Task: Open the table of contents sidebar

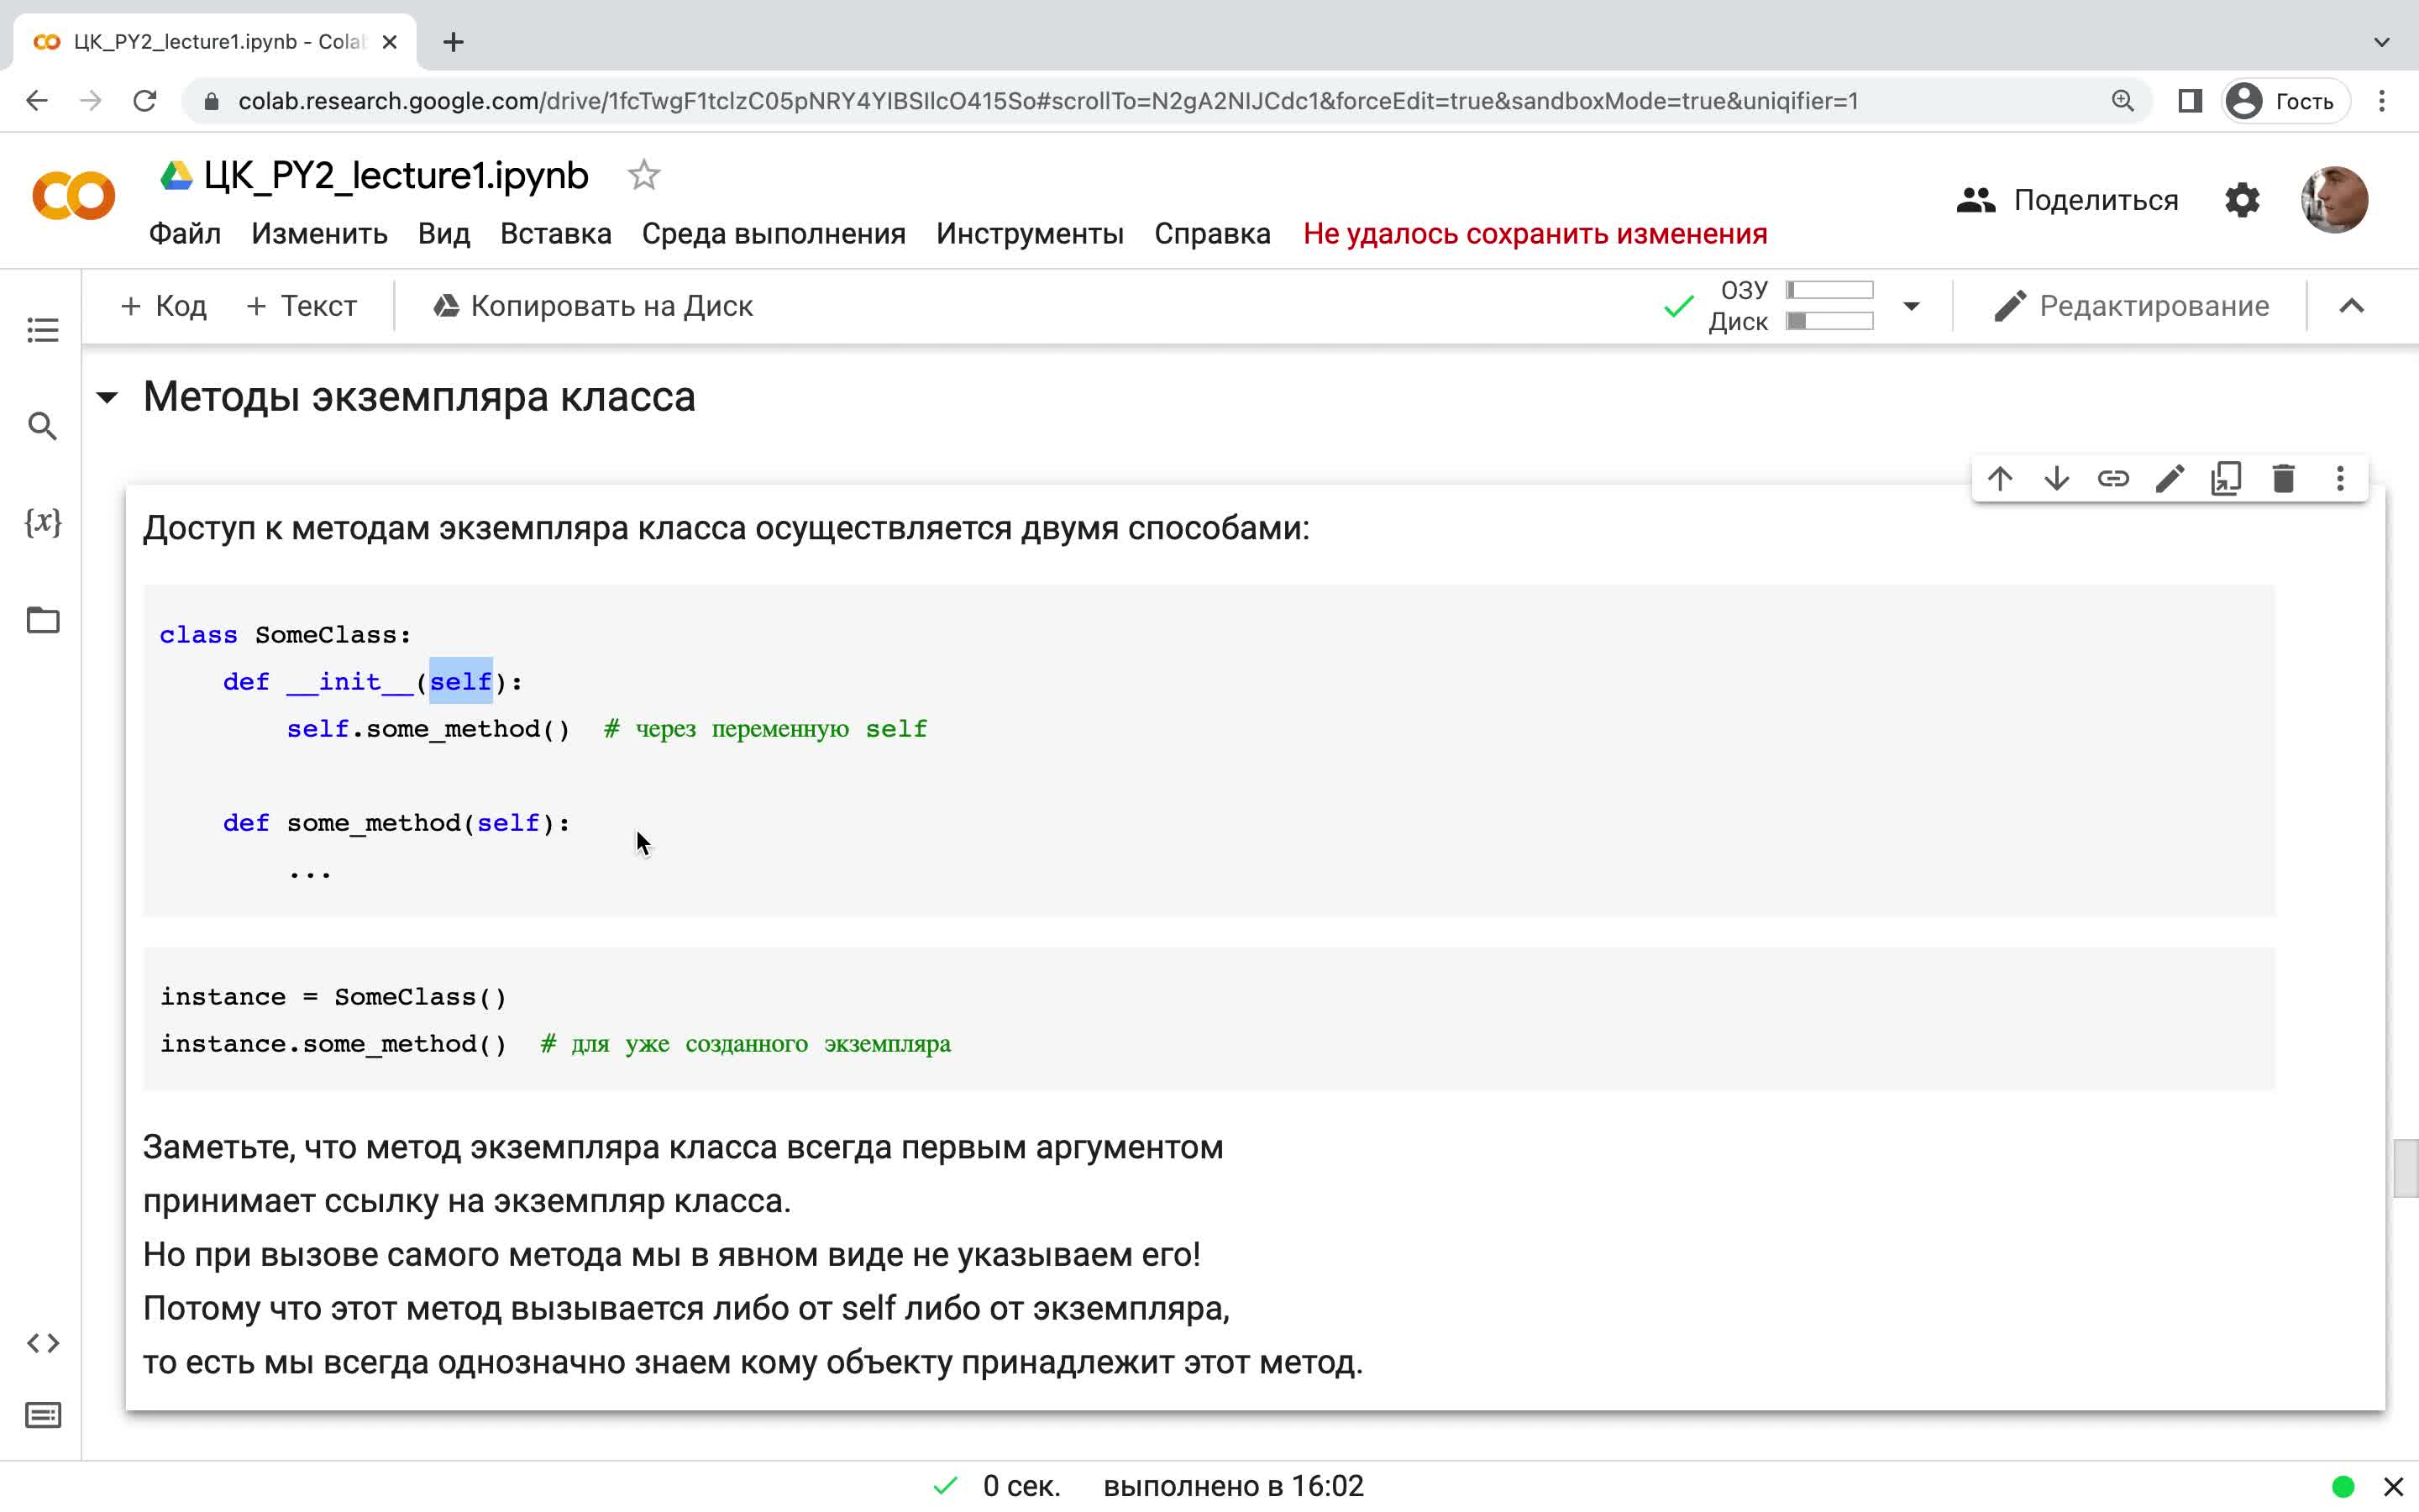Action: (x=42, y=330)
